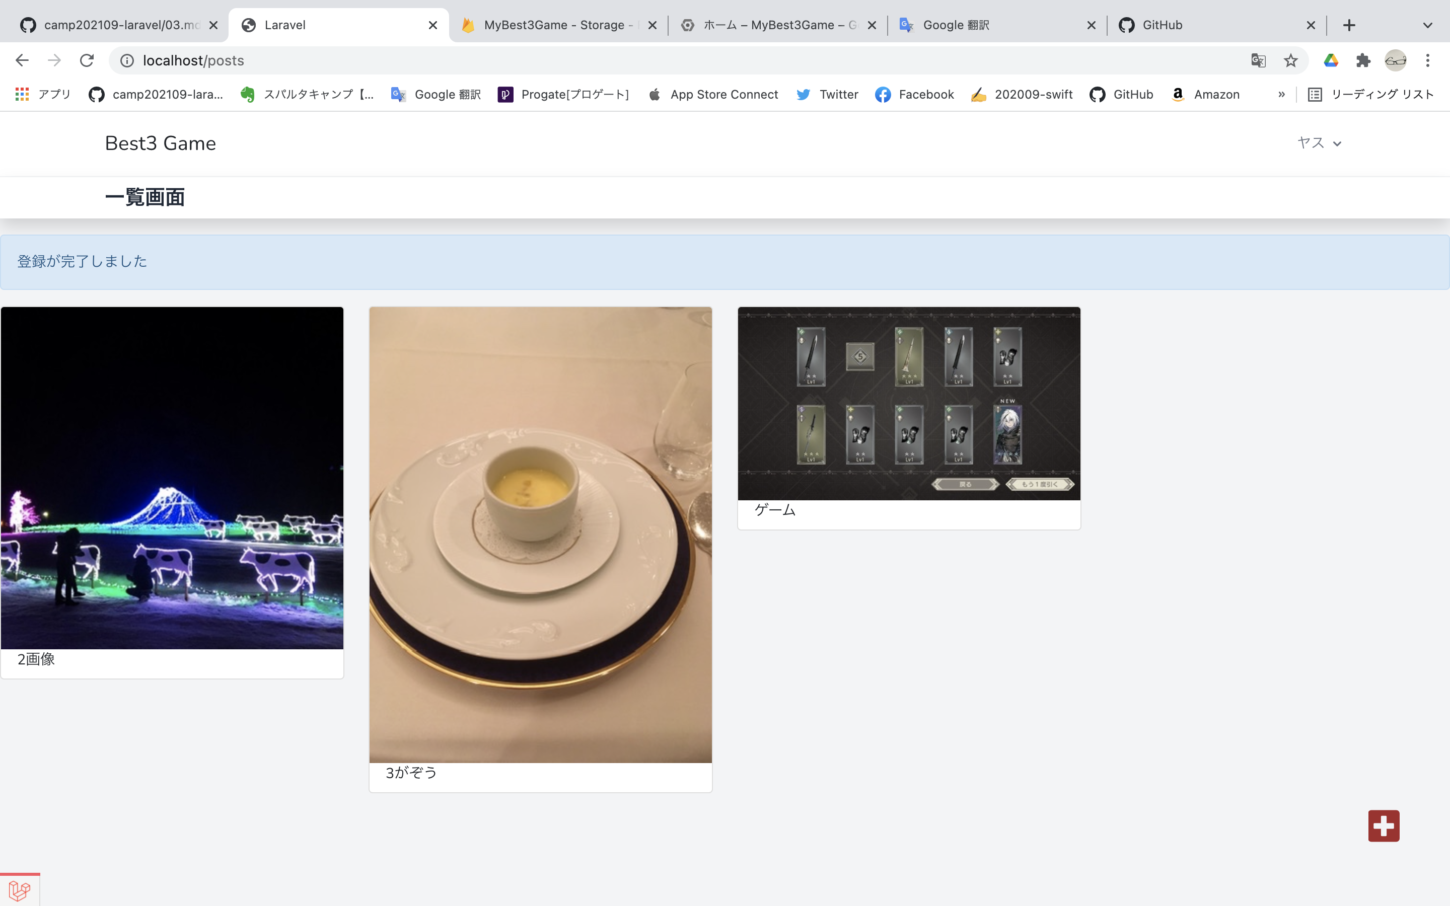Click the 一覧画面 heading
Image resolution: width=1450 pixels, height=906 pixels.
tap(145, 197)
